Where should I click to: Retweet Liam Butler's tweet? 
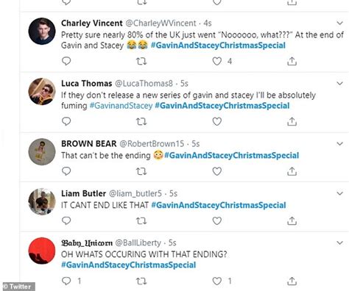point(141,221)
